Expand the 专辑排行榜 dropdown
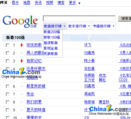Screen dimensions: 131x119 tap(104, 26)
